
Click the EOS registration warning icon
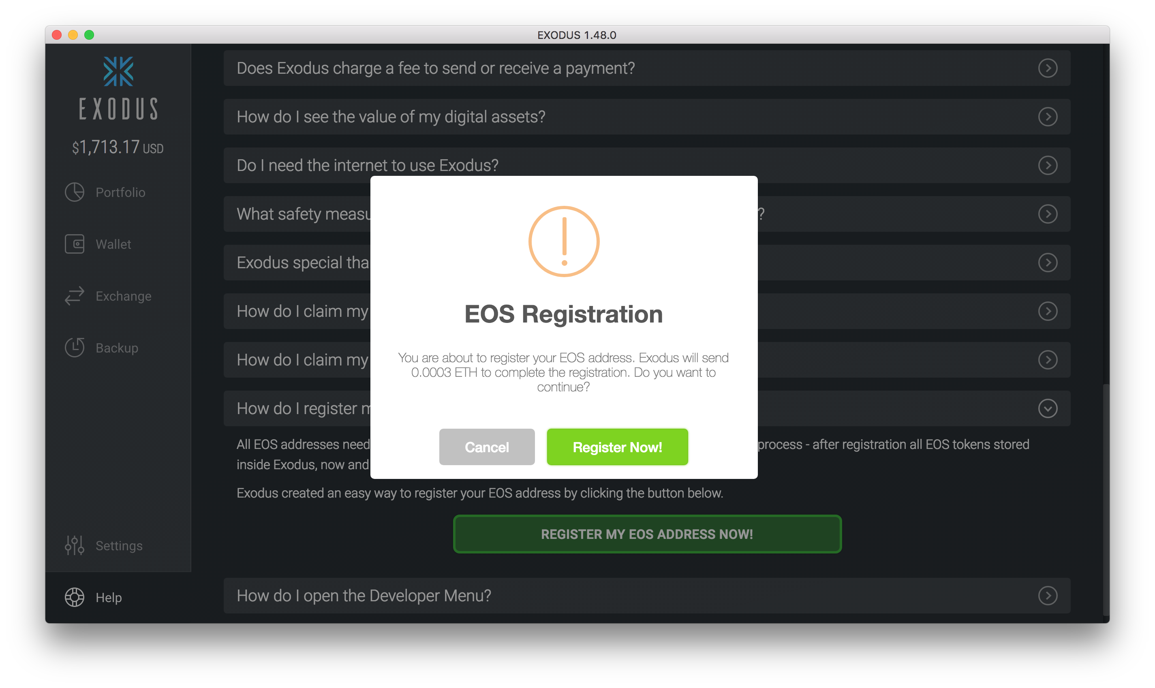tap(564, 241)
